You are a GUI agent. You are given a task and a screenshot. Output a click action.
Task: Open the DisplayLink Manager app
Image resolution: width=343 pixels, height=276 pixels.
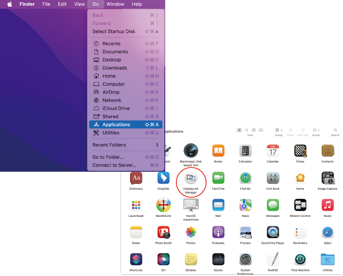pos(191,178)
